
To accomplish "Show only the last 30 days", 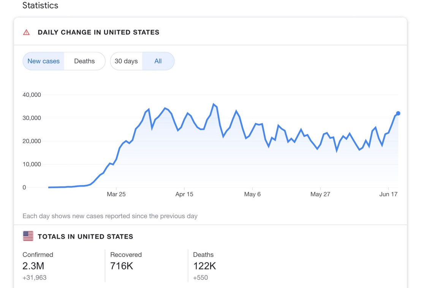I will tap(126, 61).
